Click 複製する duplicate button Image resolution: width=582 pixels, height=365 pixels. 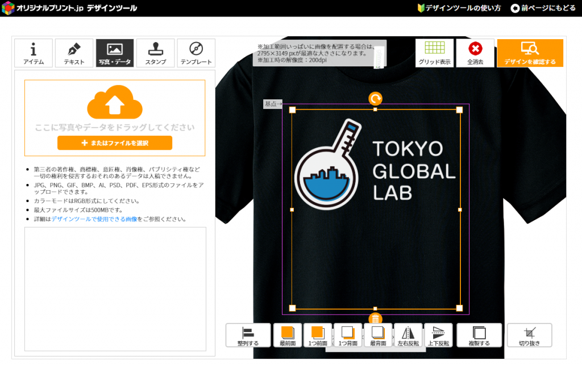click(479, 335)
